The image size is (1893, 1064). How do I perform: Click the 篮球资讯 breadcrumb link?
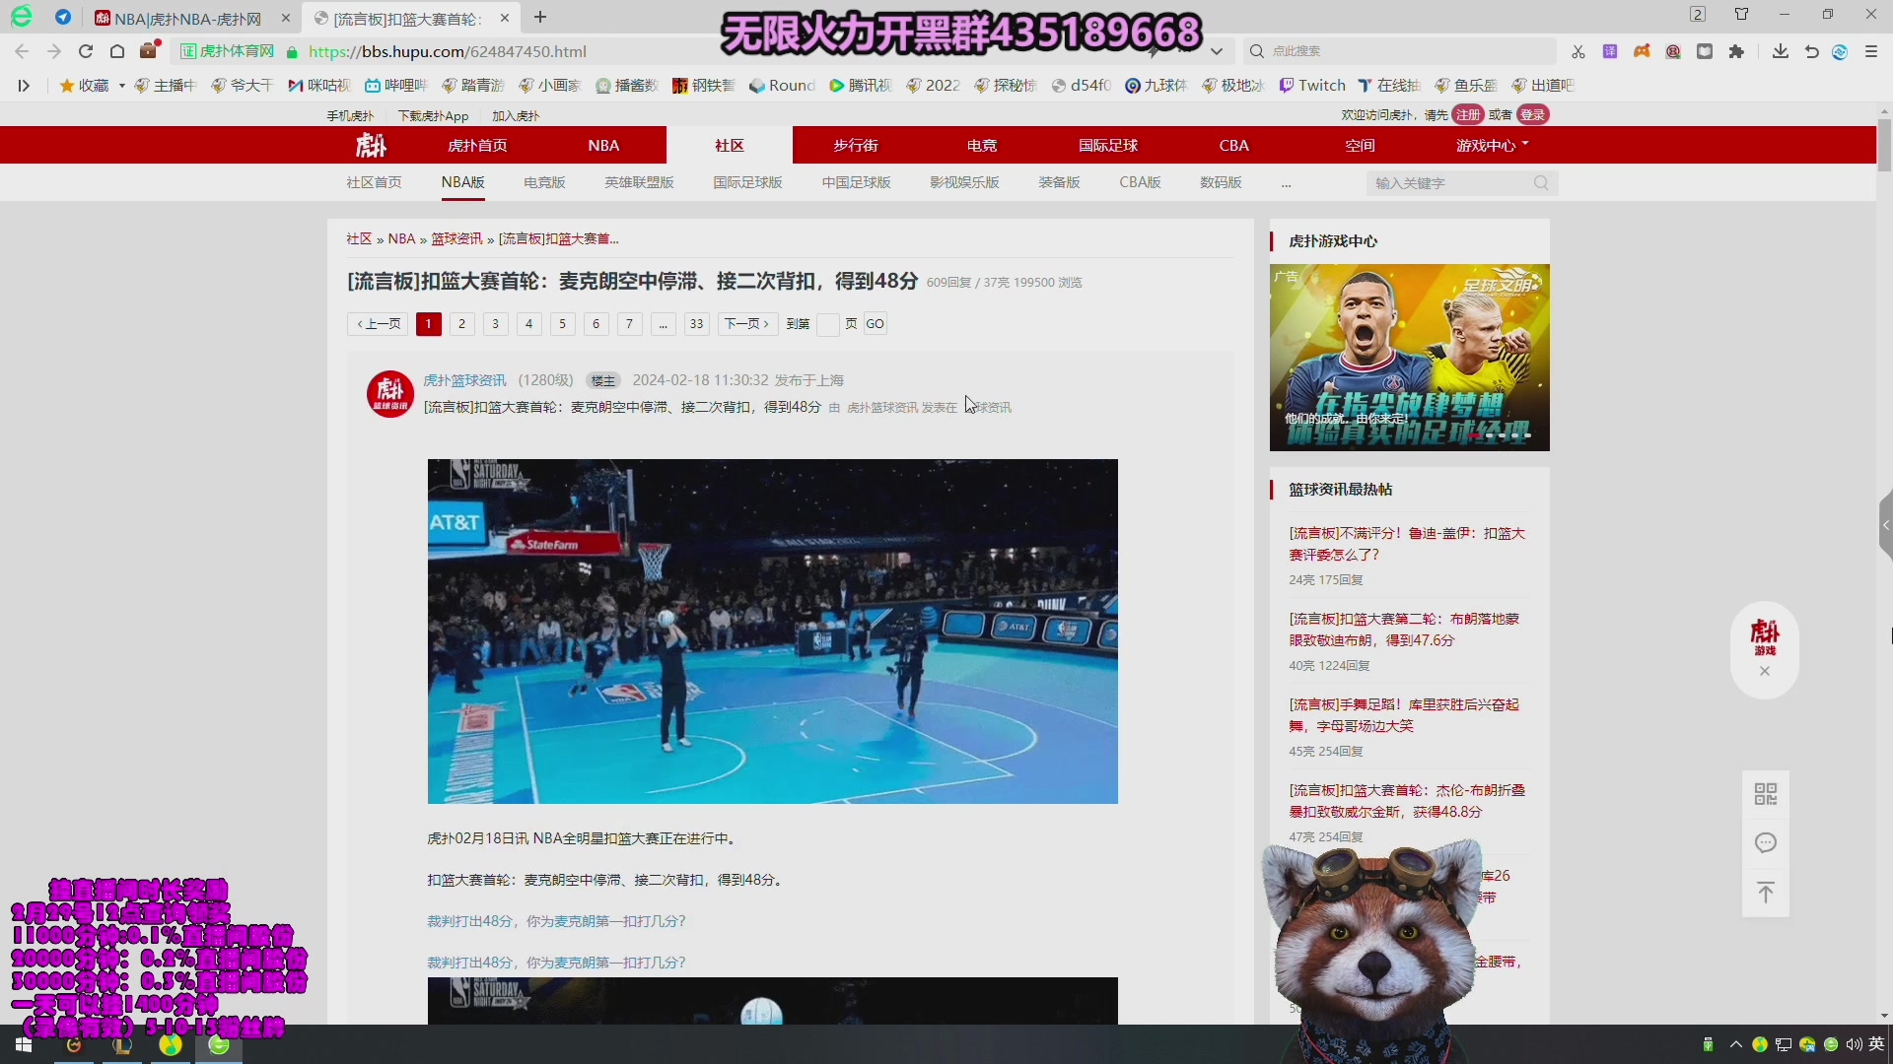[x=456, y=239]
